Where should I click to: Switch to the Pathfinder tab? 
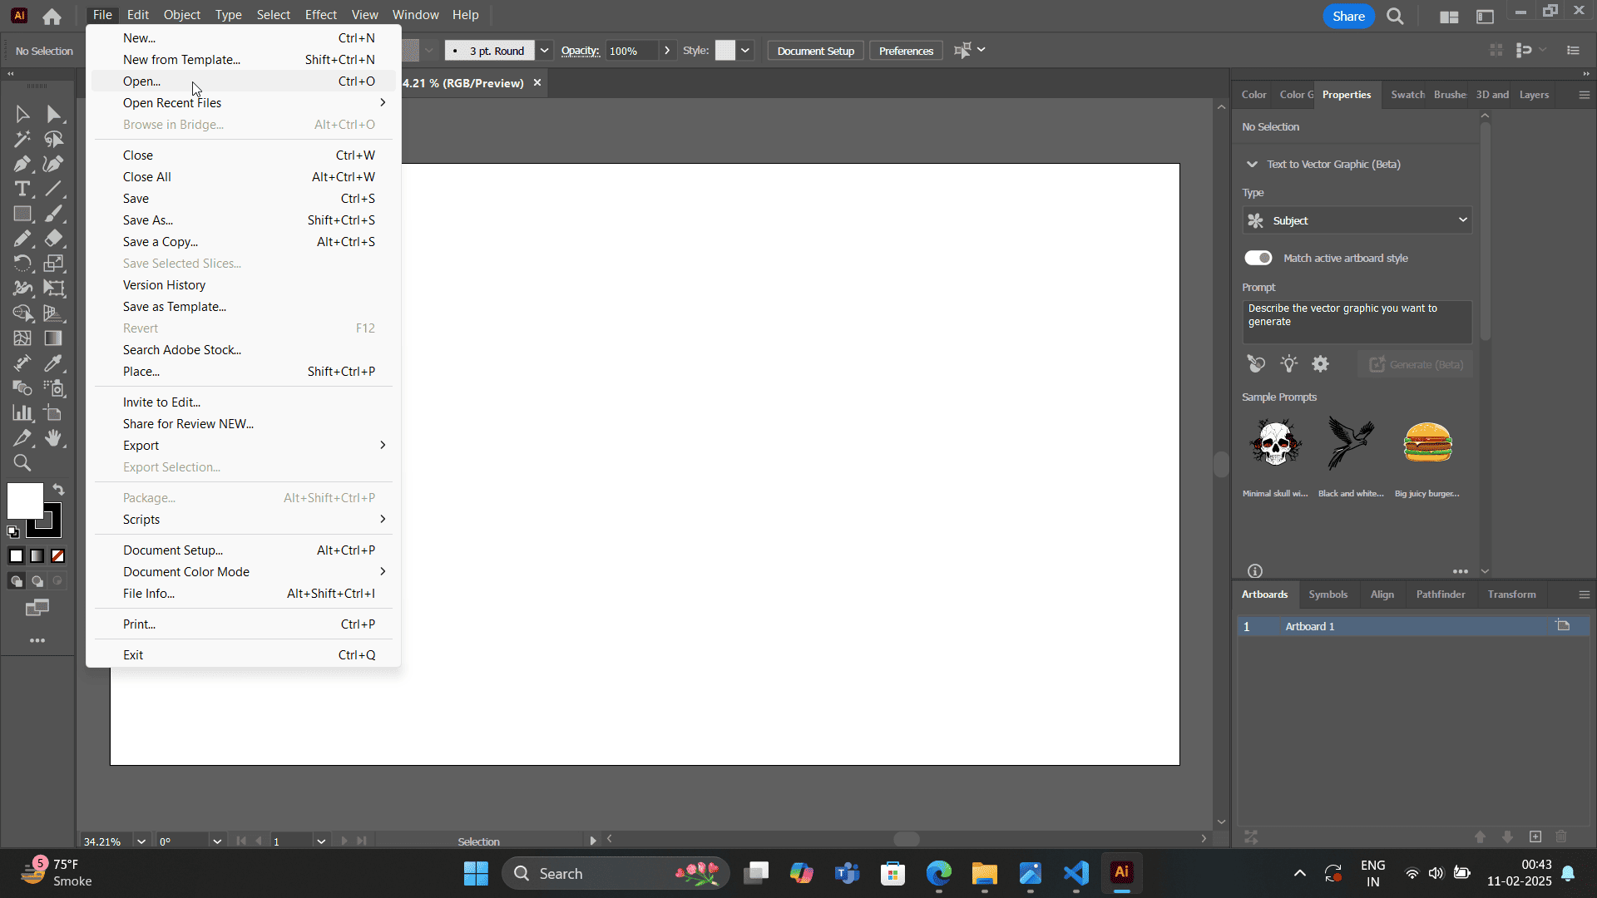[x=1441, y=595]
